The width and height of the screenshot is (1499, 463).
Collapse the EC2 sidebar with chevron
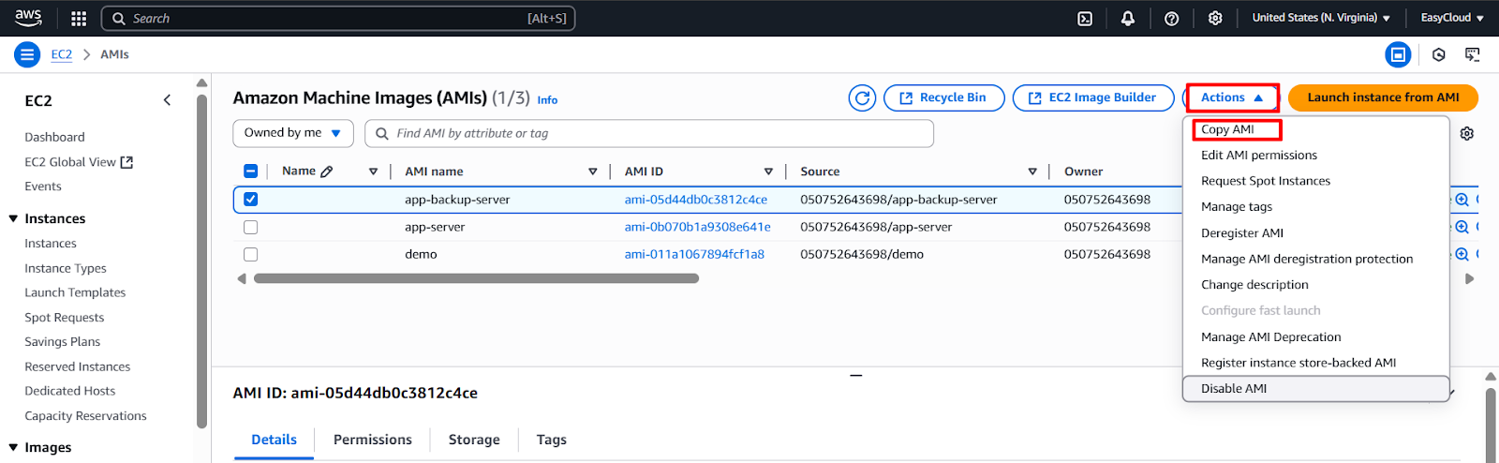pyautogui.click(x=167, y=100)
